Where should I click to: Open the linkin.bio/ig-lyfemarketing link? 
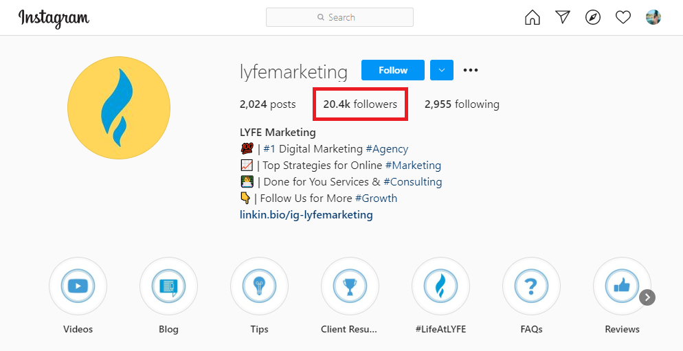306,214
